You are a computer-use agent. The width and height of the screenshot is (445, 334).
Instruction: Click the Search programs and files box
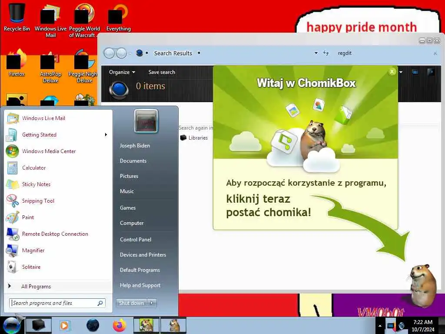57,303
